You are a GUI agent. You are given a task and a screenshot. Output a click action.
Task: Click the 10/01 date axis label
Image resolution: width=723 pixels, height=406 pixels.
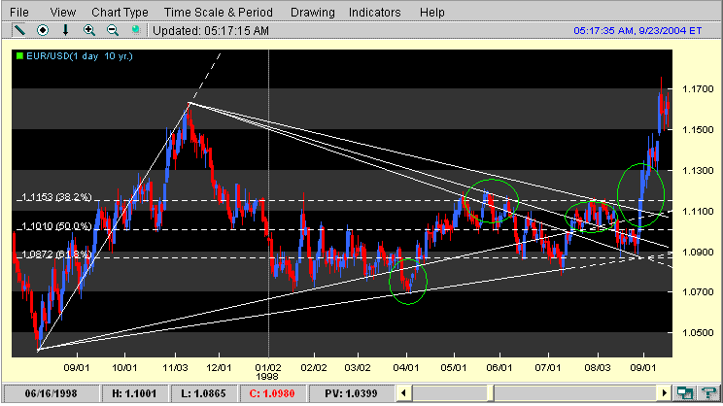[x=124, y=368]
